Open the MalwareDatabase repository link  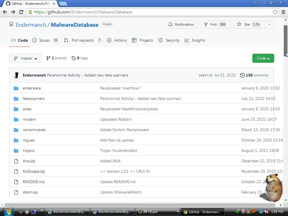[x=74, y=25]
